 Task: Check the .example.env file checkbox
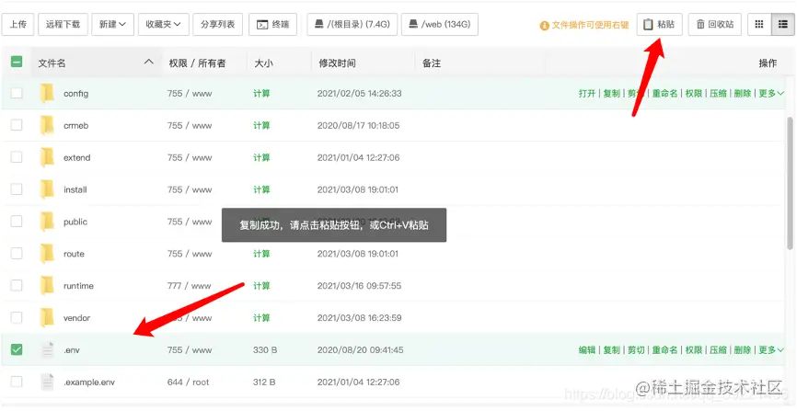[x=17, y=381]
